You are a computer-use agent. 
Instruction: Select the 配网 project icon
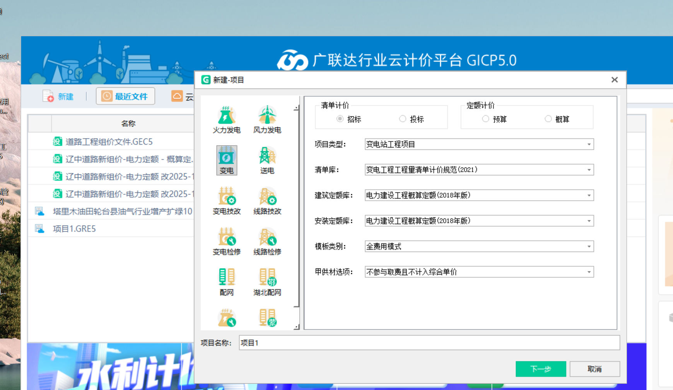[226, 282]
